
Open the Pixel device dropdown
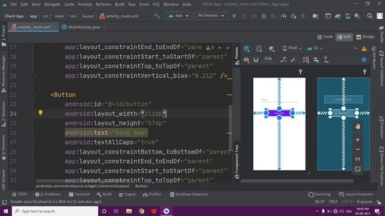[x=292, y=48]
